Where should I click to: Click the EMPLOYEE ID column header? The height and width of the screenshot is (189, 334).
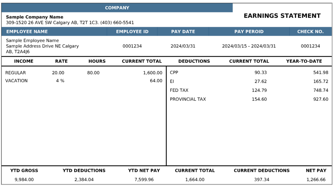pos(132,32)
